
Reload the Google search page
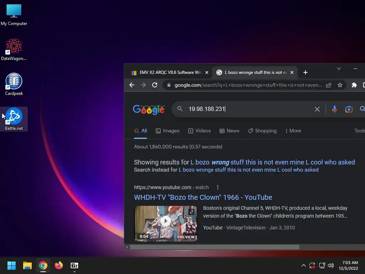point(155,85)
